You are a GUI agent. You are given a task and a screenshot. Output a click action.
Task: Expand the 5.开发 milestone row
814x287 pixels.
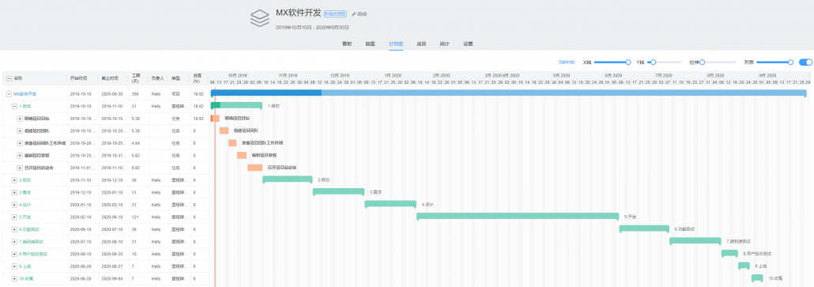(14, 217)
